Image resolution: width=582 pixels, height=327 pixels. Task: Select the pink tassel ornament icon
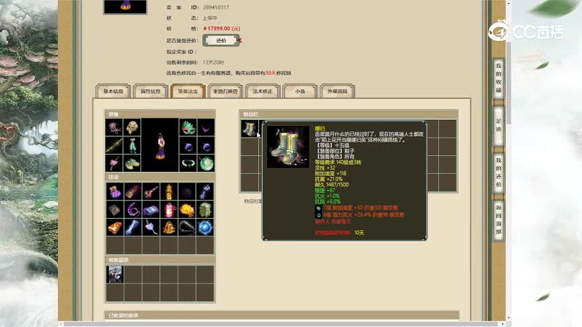[114, 163]
